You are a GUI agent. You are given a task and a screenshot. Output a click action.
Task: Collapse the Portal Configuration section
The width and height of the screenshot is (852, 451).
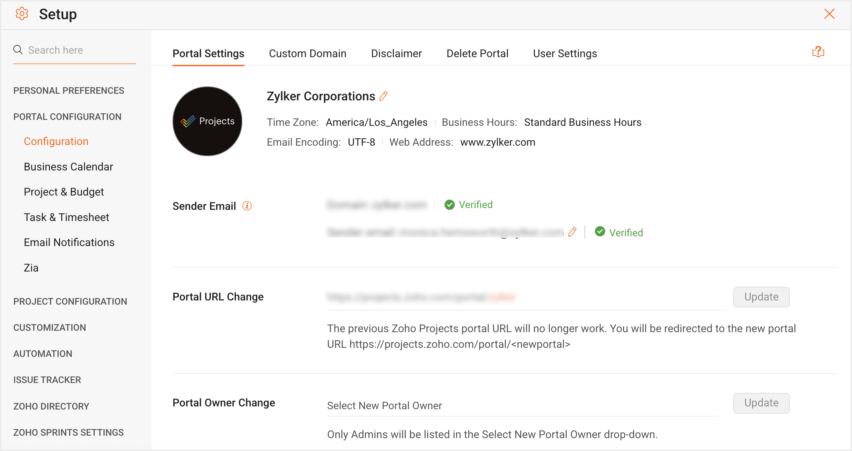click(x=67, y=117)
